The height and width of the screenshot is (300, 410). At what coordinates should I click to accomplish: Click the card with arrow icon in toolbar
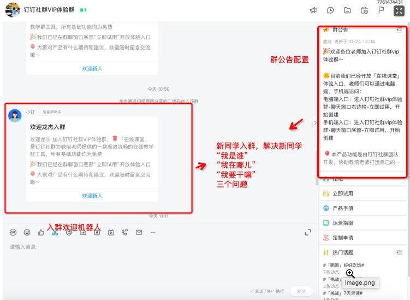point(83,232)
